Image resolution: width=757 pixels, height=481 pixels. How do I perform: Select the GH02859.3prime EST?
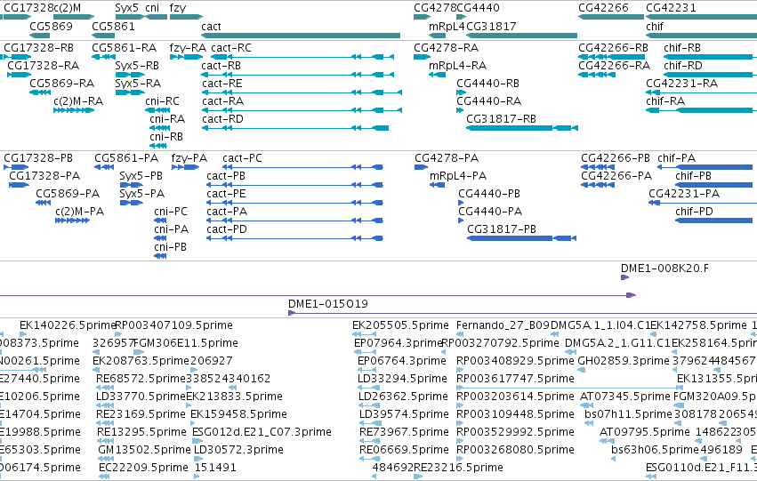click(581, 370)
